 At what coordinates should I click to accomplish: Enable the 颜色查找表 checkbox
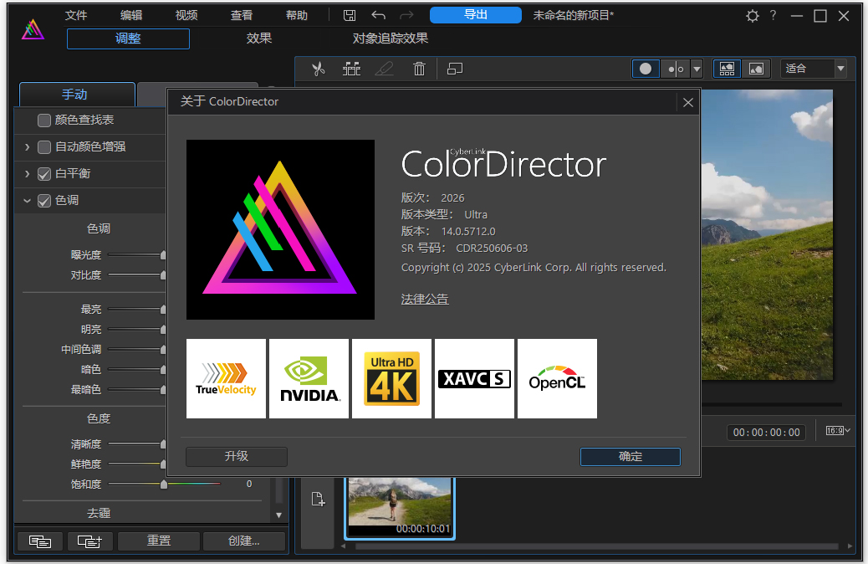(43, 120)
